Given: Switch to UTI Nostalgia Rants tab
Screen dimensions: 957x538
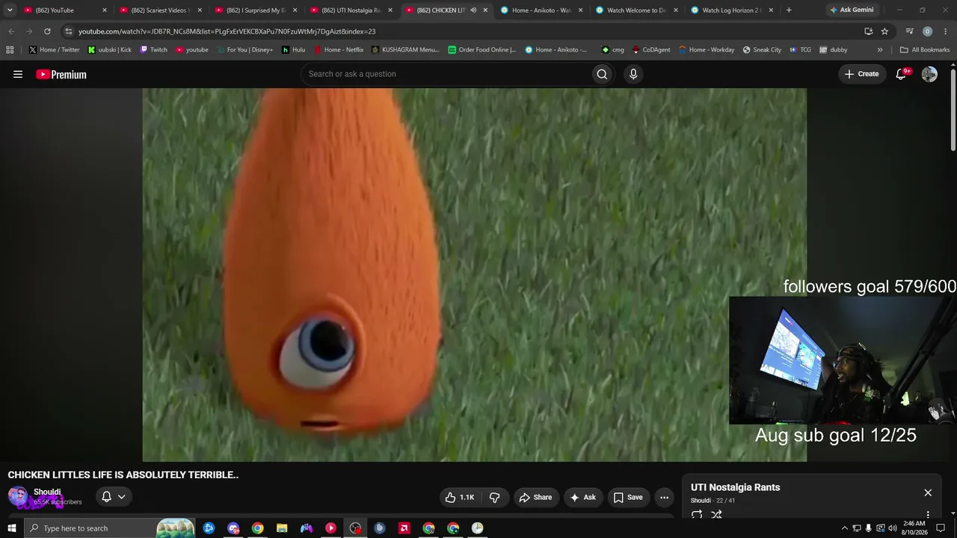Looking at the screenshot, I should [x=351, y=10].
